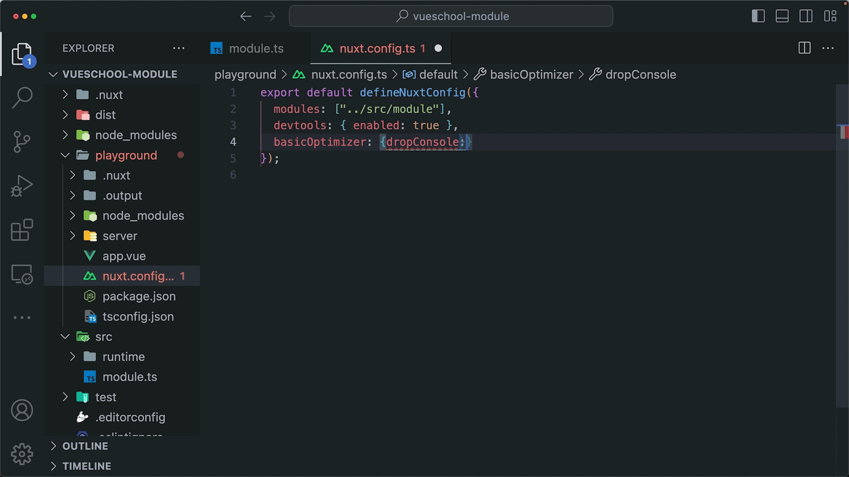Select the nuxt.config.ts editor tab
The image size is (849, 477).
click(x=380, y=48)
